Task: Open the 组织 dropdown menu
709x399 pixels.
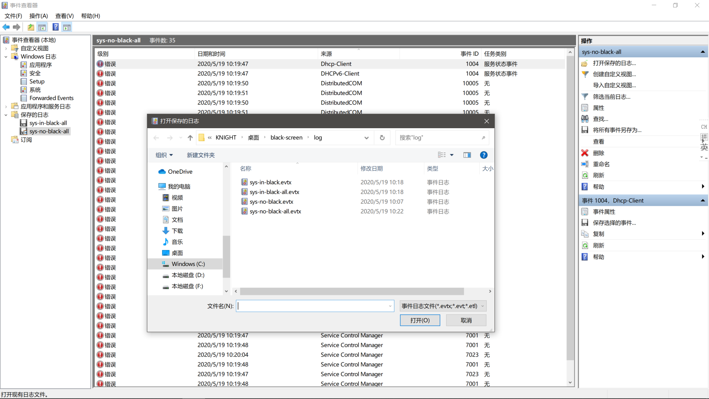Action: coord(164,155)
